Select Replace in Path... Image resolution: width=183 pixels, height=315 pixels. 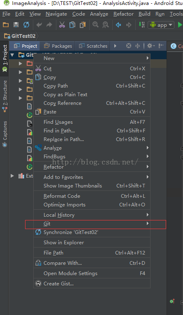pyautogui.click(x=92, y=139)
